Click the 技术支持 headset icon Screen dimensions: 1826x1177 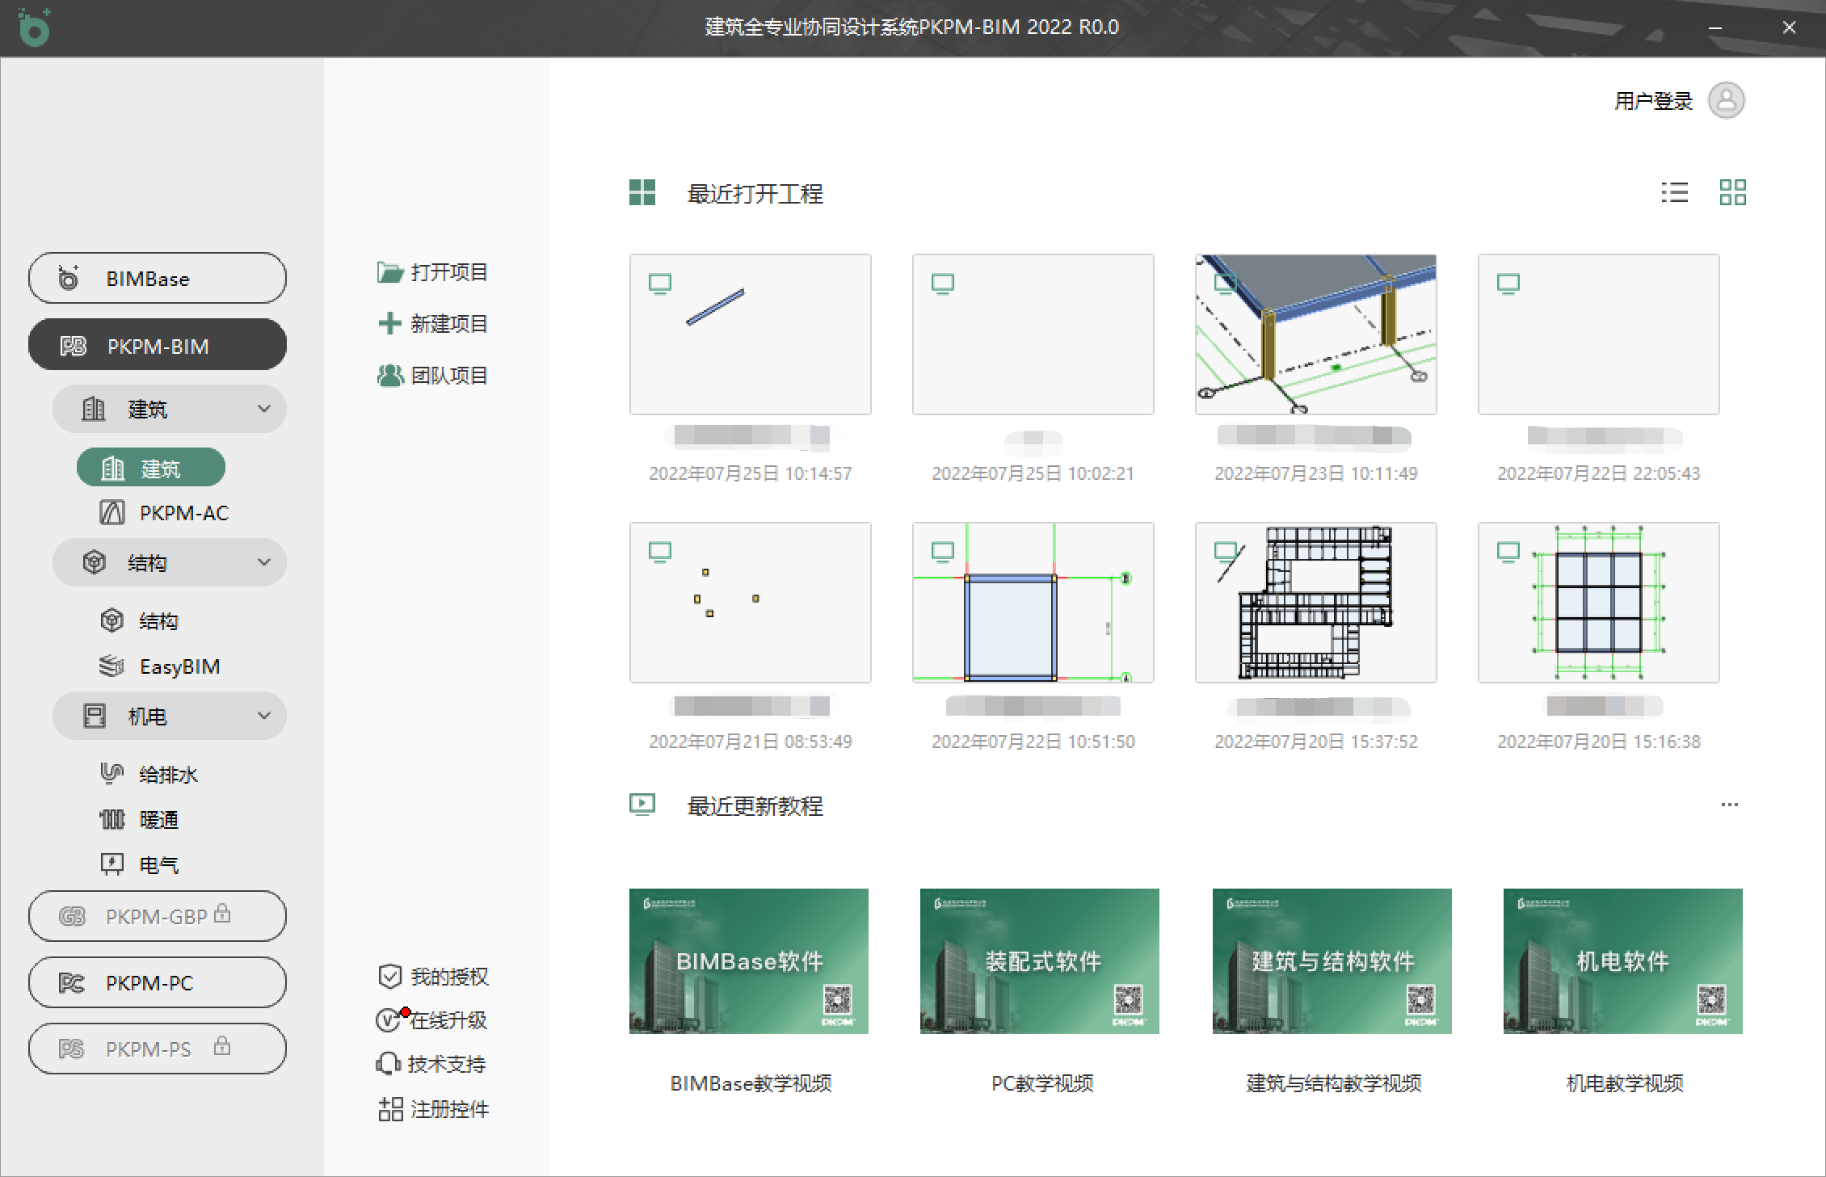click(389, 1064)
